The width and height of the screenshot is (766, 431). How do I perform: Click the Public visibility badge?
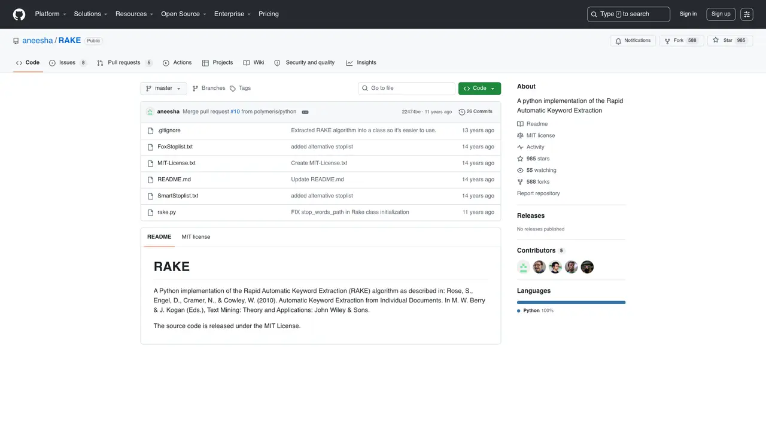click(93, 41)
